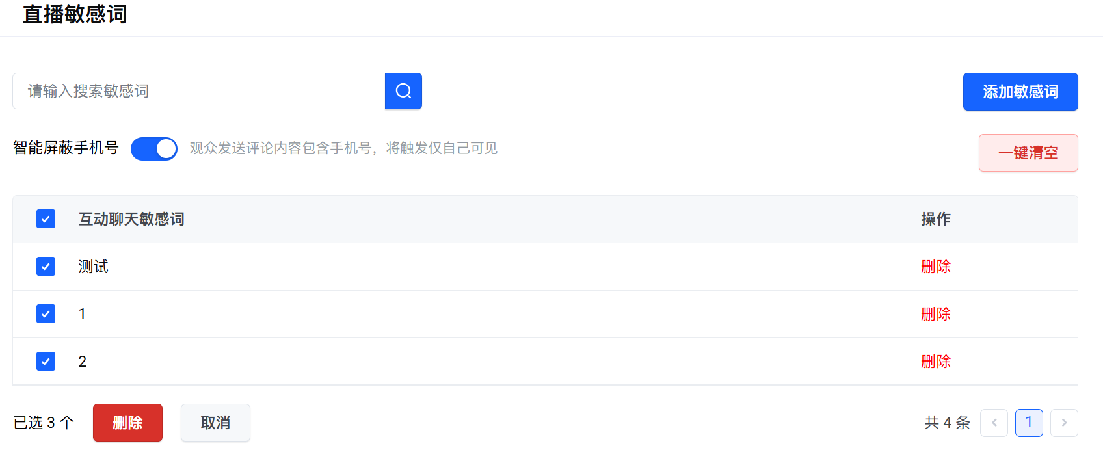Click the 互动聊天敏感词 column header
The width and height of the screenshot is (1103, 463).
point(131,219)
